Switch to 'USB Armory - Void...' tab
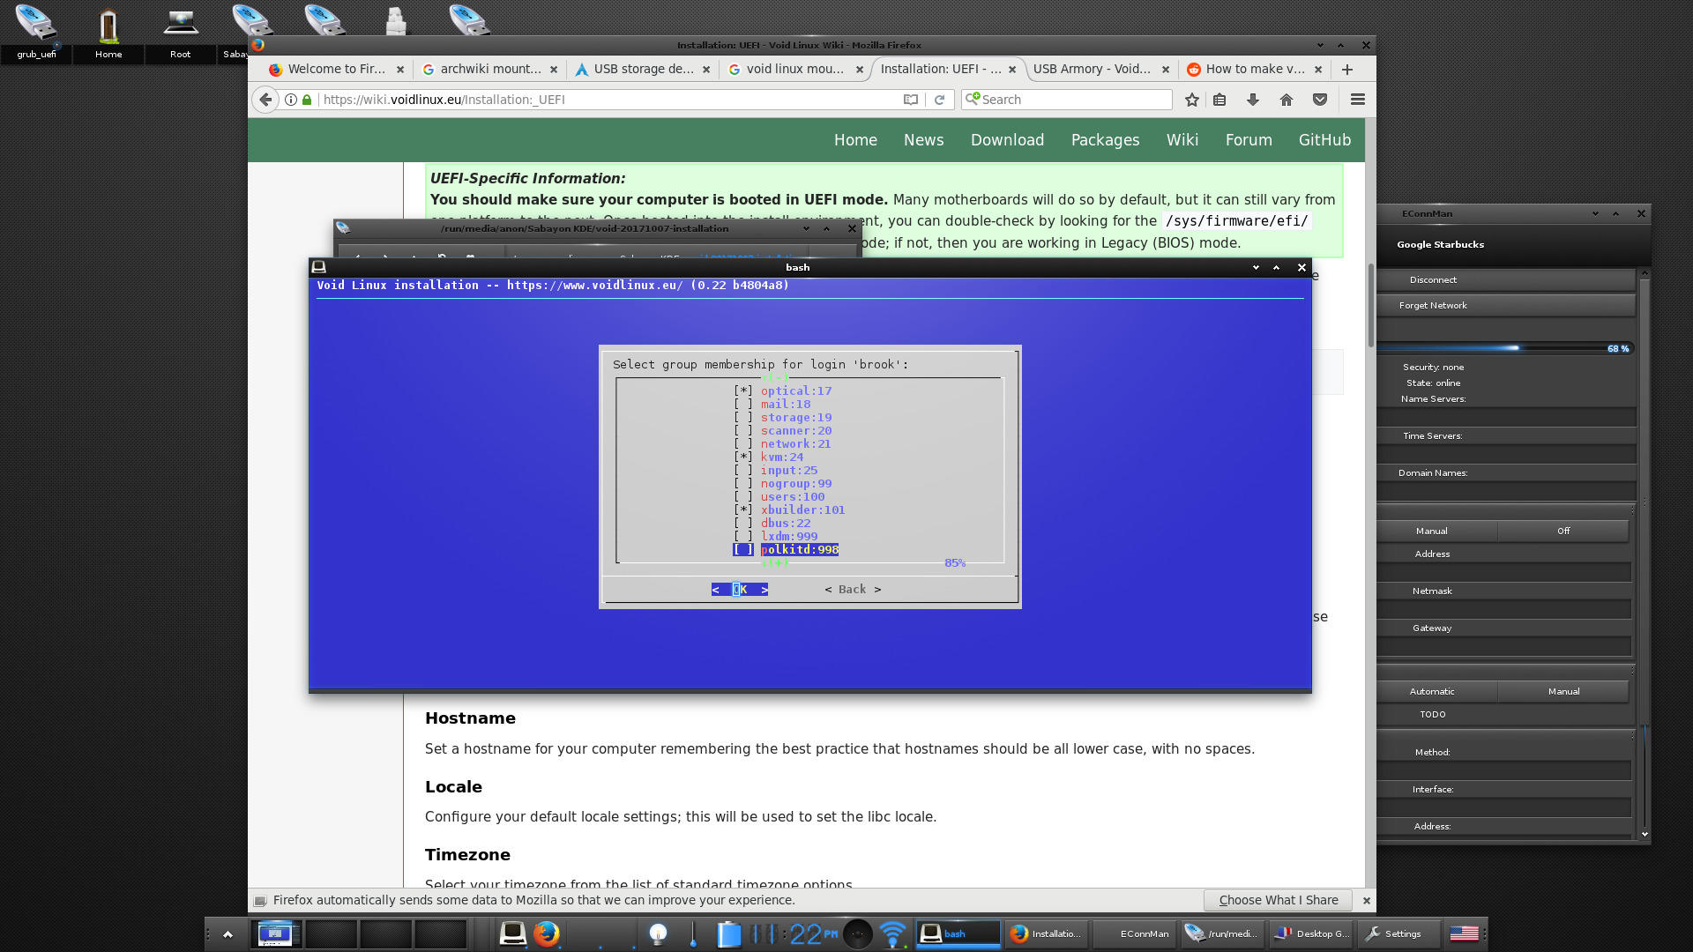This screenshot has width=1693, height=952. (1093, 70)
